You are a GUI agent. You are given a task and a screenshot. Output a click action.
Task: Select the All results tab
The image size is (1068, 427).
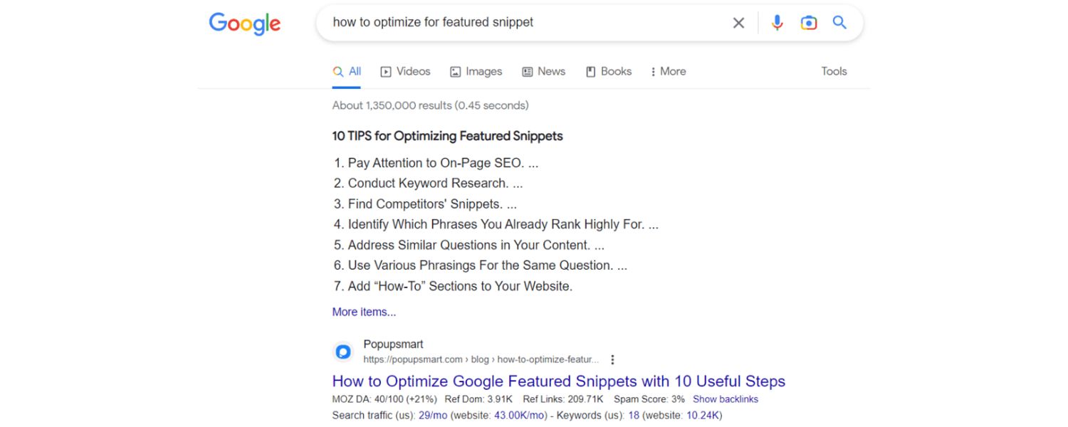(x=347, y=71)
